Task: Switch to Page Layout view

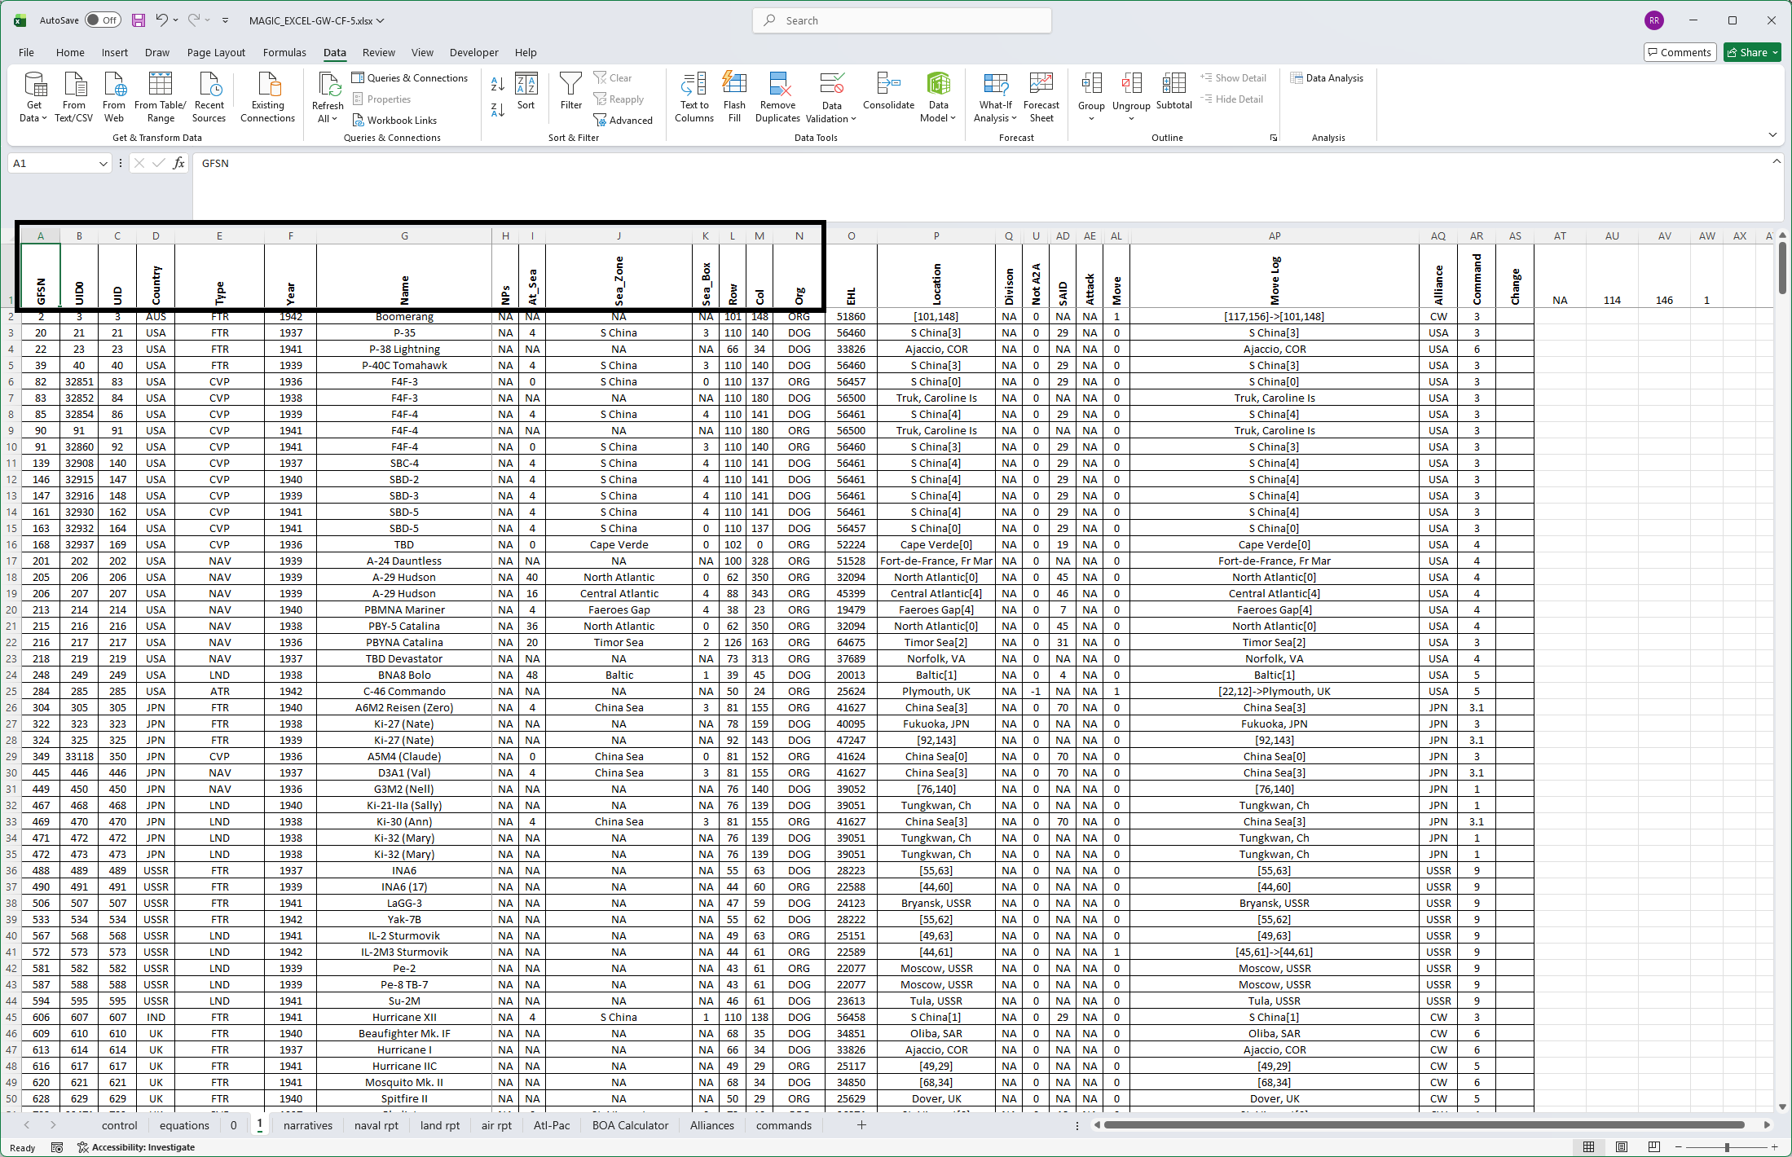Action: [x=1621, y=1146]
